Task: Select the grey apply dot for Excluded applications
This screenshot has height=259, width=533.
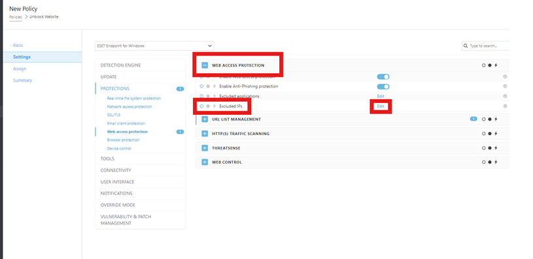Action: tap(208, 97)
